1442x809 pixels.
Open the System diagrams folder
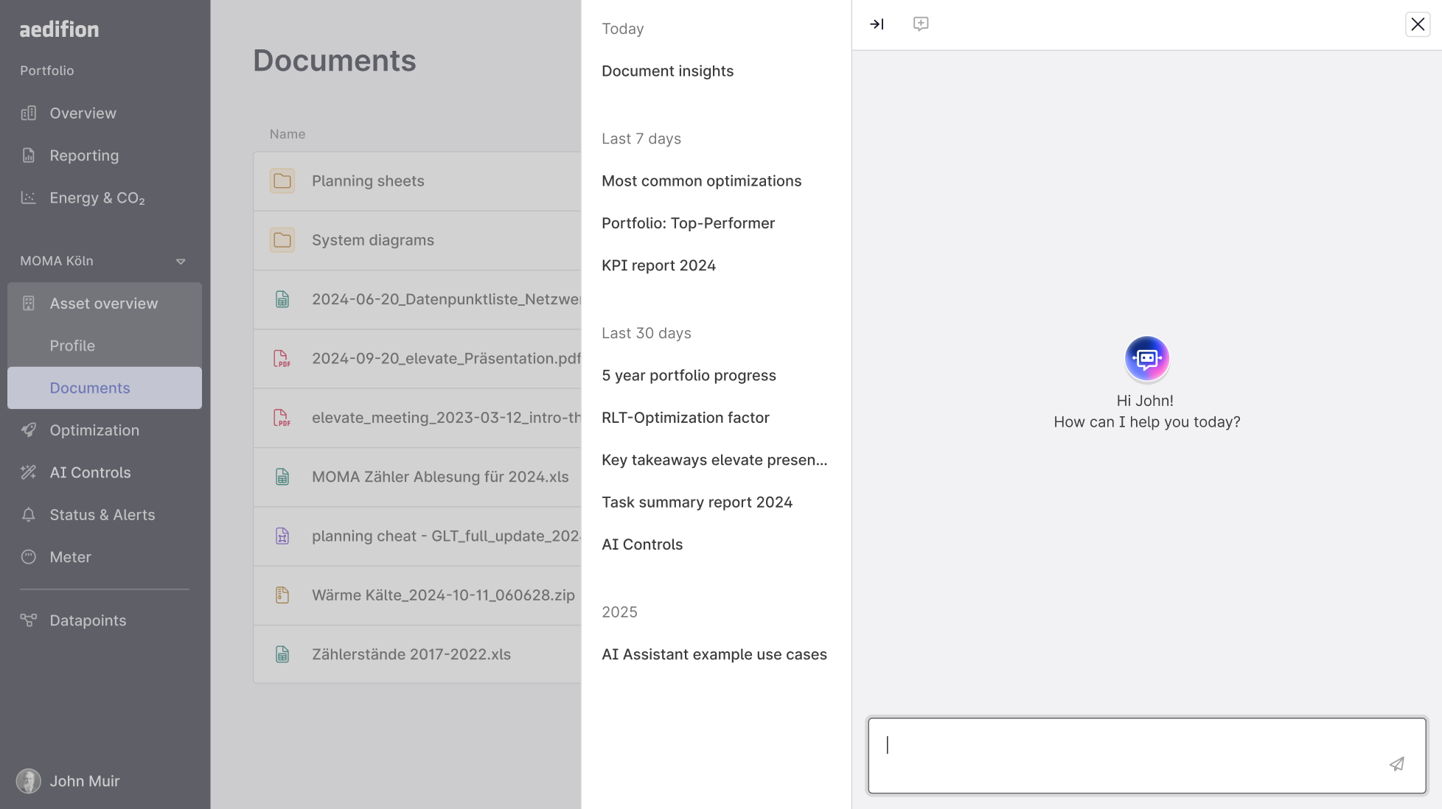[372, 240]
